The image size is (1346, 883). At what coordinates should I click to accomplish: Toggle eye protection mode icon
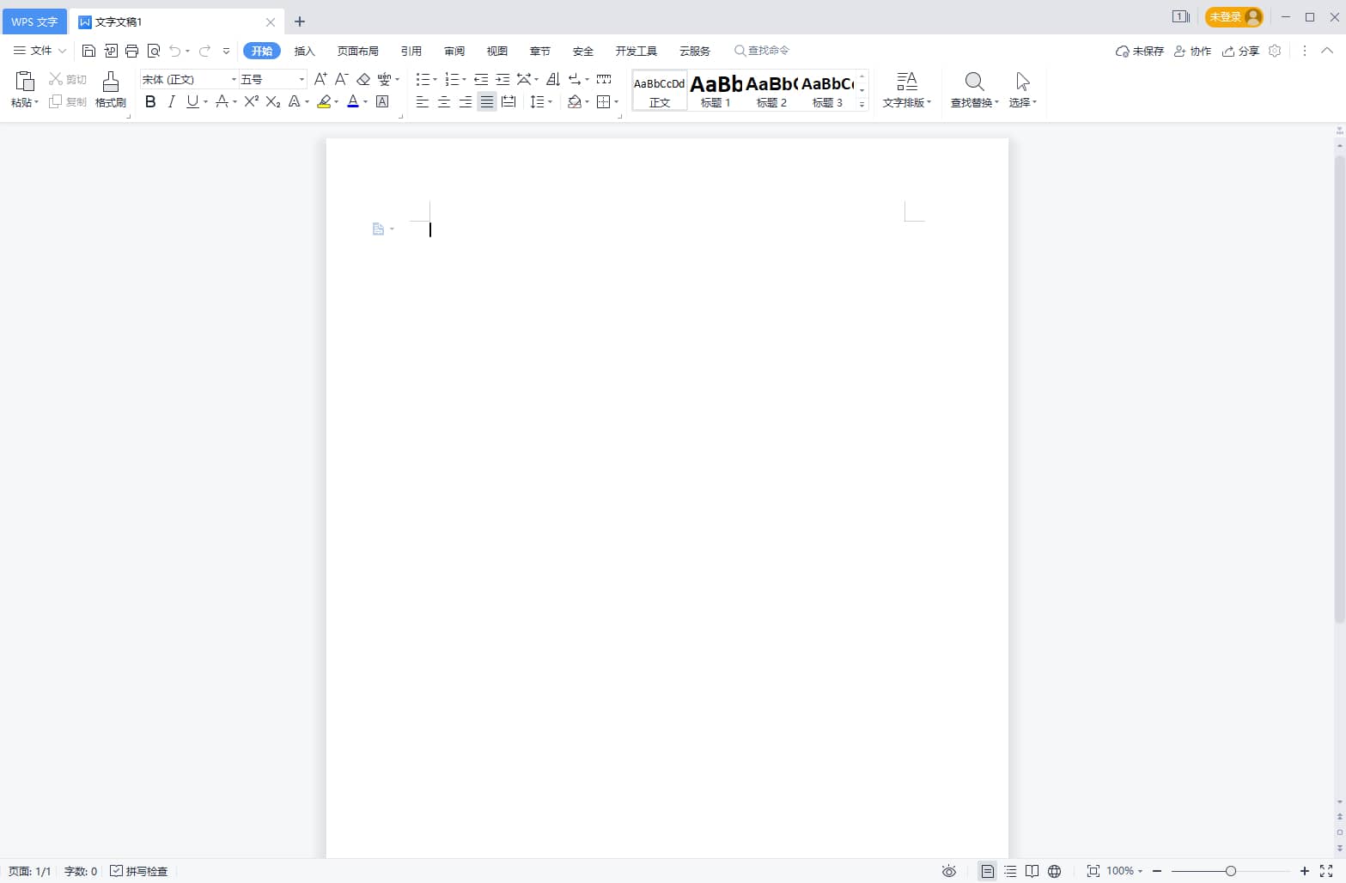pyautogui.click(x=949, y=871)
